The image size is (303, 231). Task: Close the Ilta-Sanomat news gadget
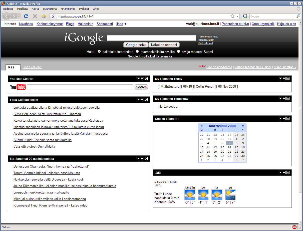click(146, 159)
